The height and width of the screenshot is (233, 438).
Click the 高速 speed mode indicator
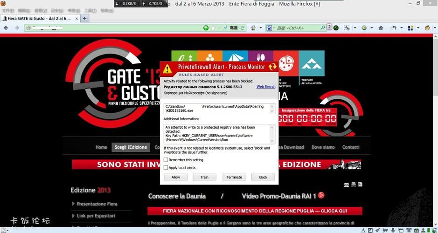tap(233, 28)
